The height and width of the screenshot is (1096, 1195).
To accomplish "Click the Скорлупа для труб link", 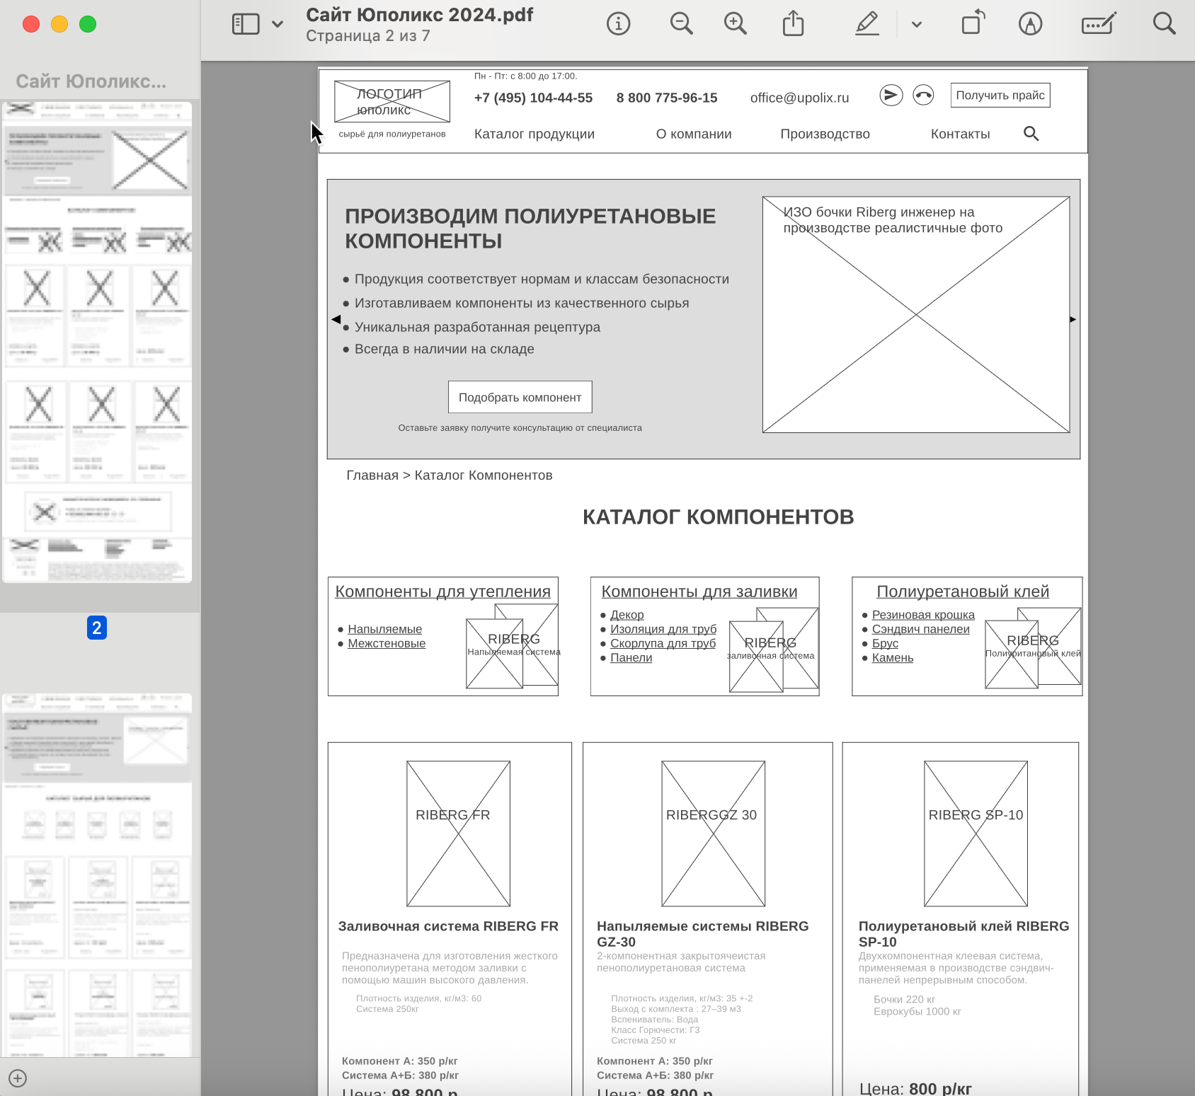I will (x=663, y=643).
